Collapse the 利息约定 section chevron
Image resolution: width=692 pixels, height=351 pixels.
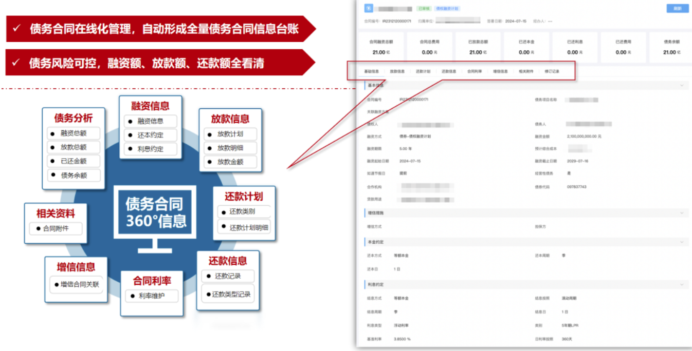(x=682, y=284)
